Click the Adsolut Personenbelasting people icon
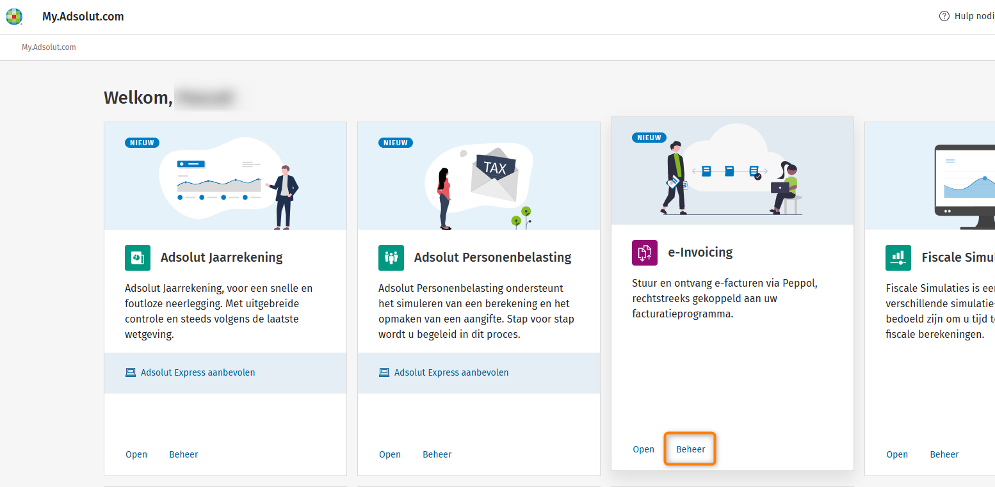Screen dimensions: 995x487 [x=391, y=258]
